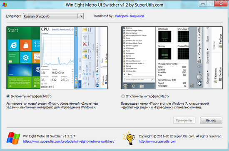
Task: Select the Отключить интерфейс Metro radio button
Action: point(123,96)
